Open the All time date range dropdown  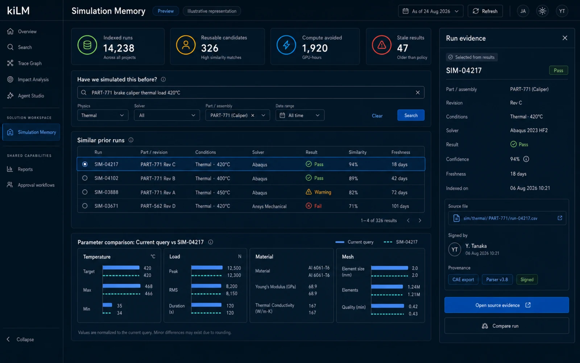pyautogui.click(x=300, y=115)
